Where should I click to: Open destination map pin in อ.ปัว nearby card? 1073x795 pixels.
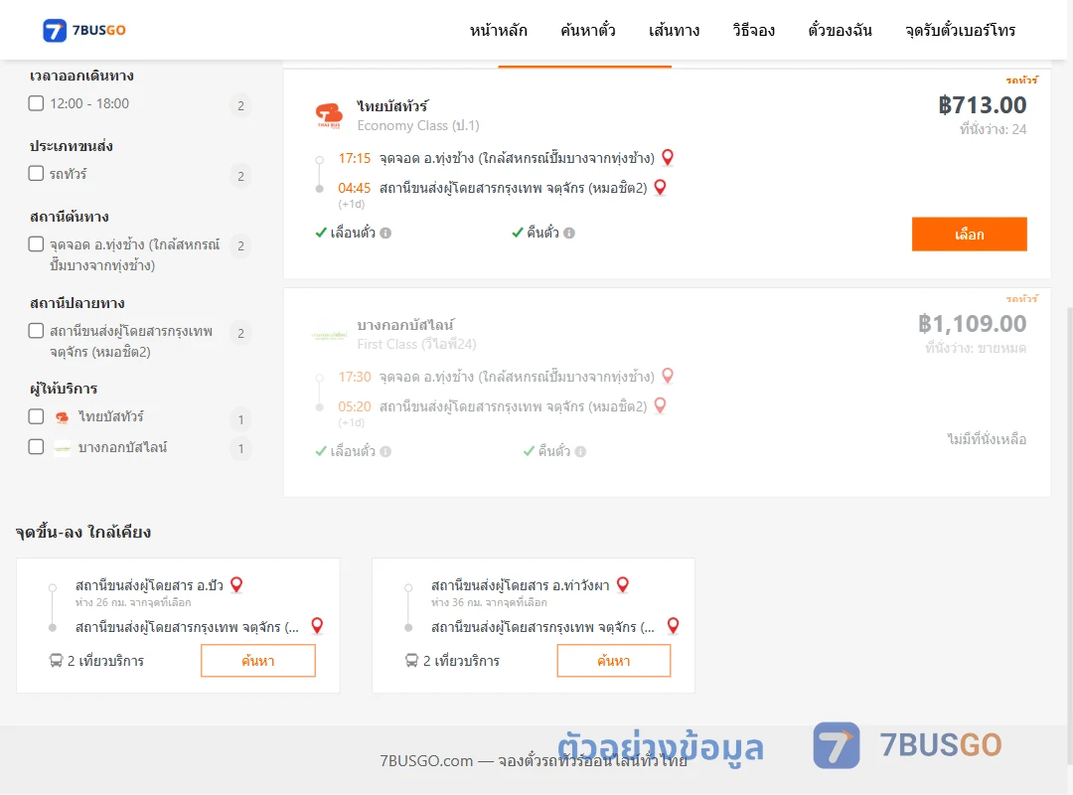tap(317, 626)
